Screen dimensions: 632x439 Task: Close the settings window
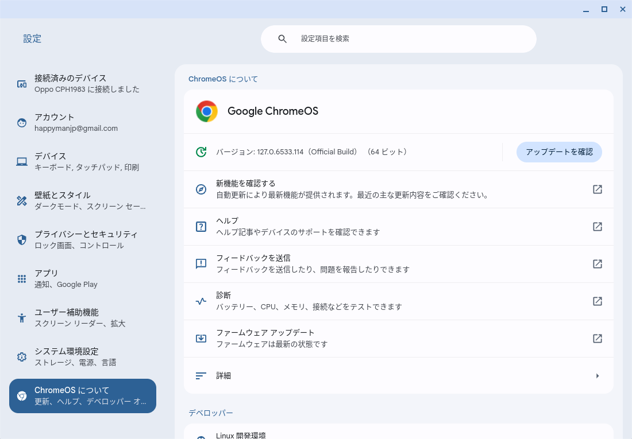pyautogui.click(x=623, y=9)
